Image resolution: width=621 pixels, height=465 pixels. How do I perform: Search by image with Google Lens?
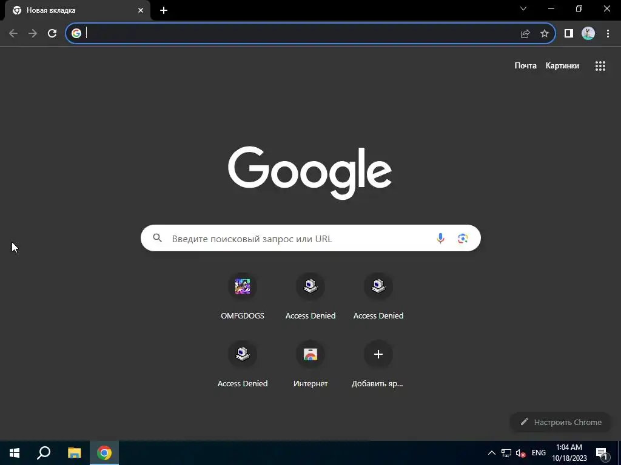(463, 239)
